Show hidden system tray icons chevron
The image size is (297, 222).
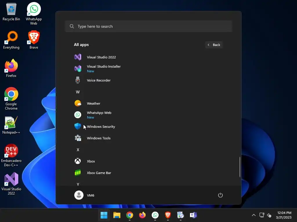[x=253, y=215]
